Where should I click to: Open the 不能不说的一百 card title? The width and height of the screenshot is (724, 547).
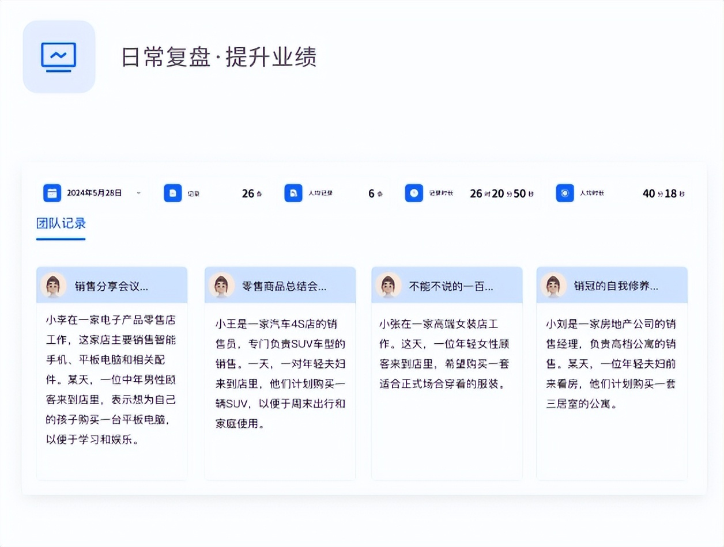451,286
